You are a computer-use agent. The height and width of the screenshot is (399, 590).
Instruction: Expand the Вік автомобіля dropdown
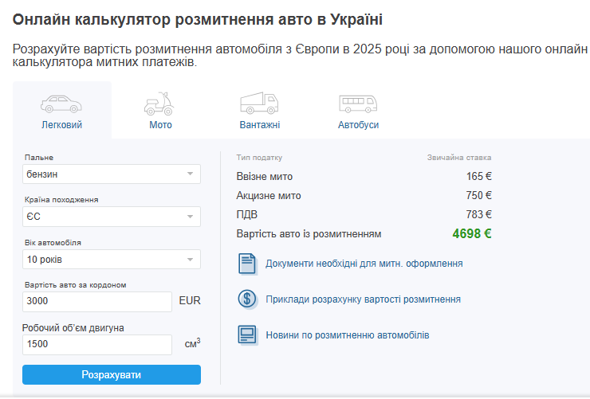111,260
